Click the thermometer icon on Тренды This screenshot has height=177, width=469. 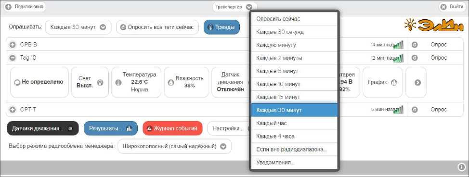[210, 27]
